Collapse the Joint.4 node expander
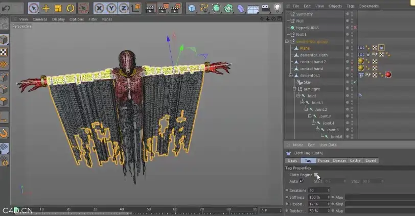 coord(313,123)
